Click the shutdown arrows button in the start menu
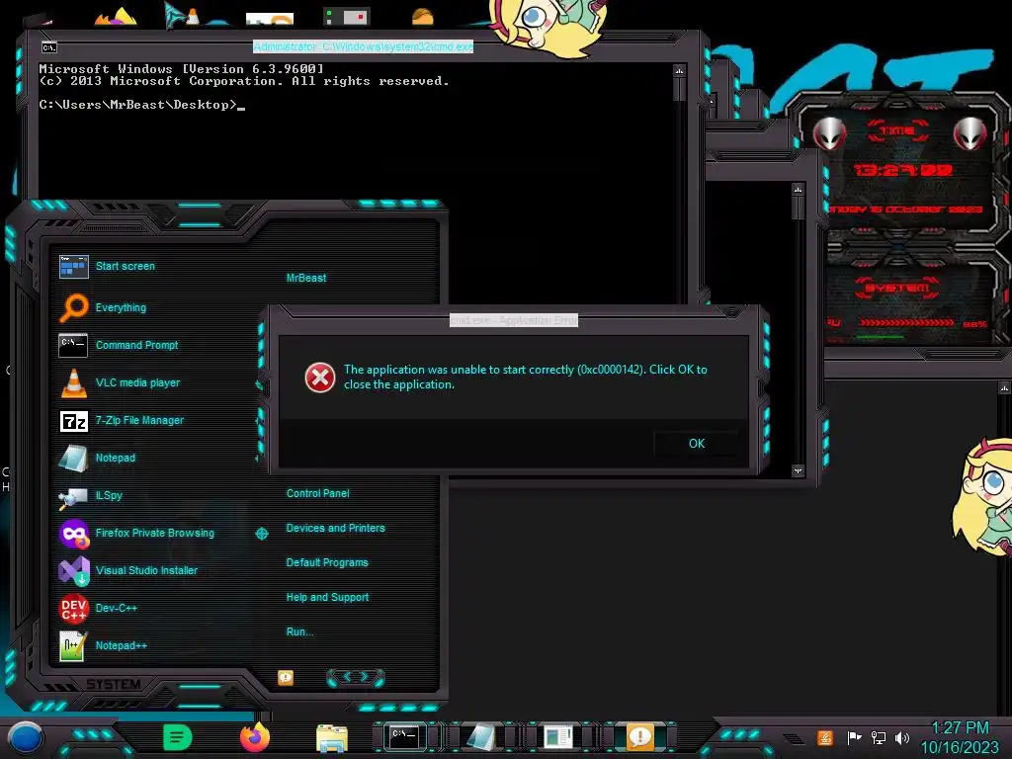Viewport: 1012px width, 759px height. (x=356, y=677)
